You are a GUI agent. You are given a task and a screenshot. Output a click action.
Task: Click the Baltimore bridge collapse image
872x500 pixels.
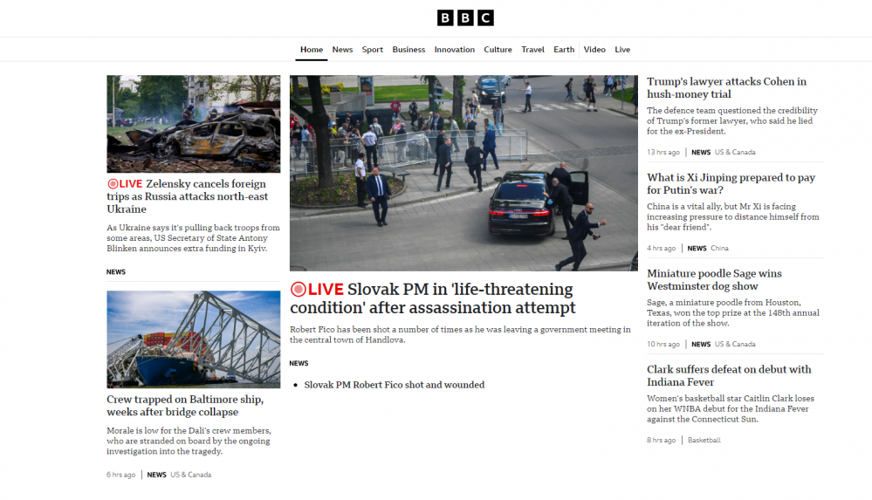click(193, 339)
